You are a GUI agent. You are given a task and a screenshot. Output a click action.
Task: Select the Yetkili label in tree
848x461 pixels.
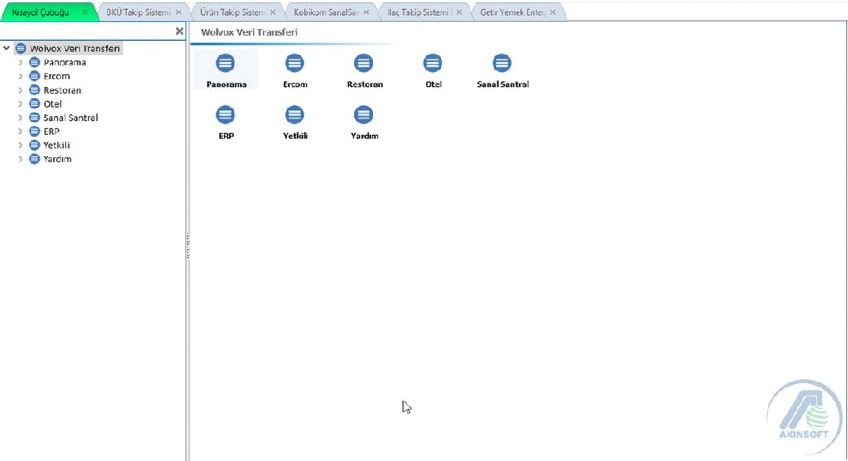tap(56, 146)
